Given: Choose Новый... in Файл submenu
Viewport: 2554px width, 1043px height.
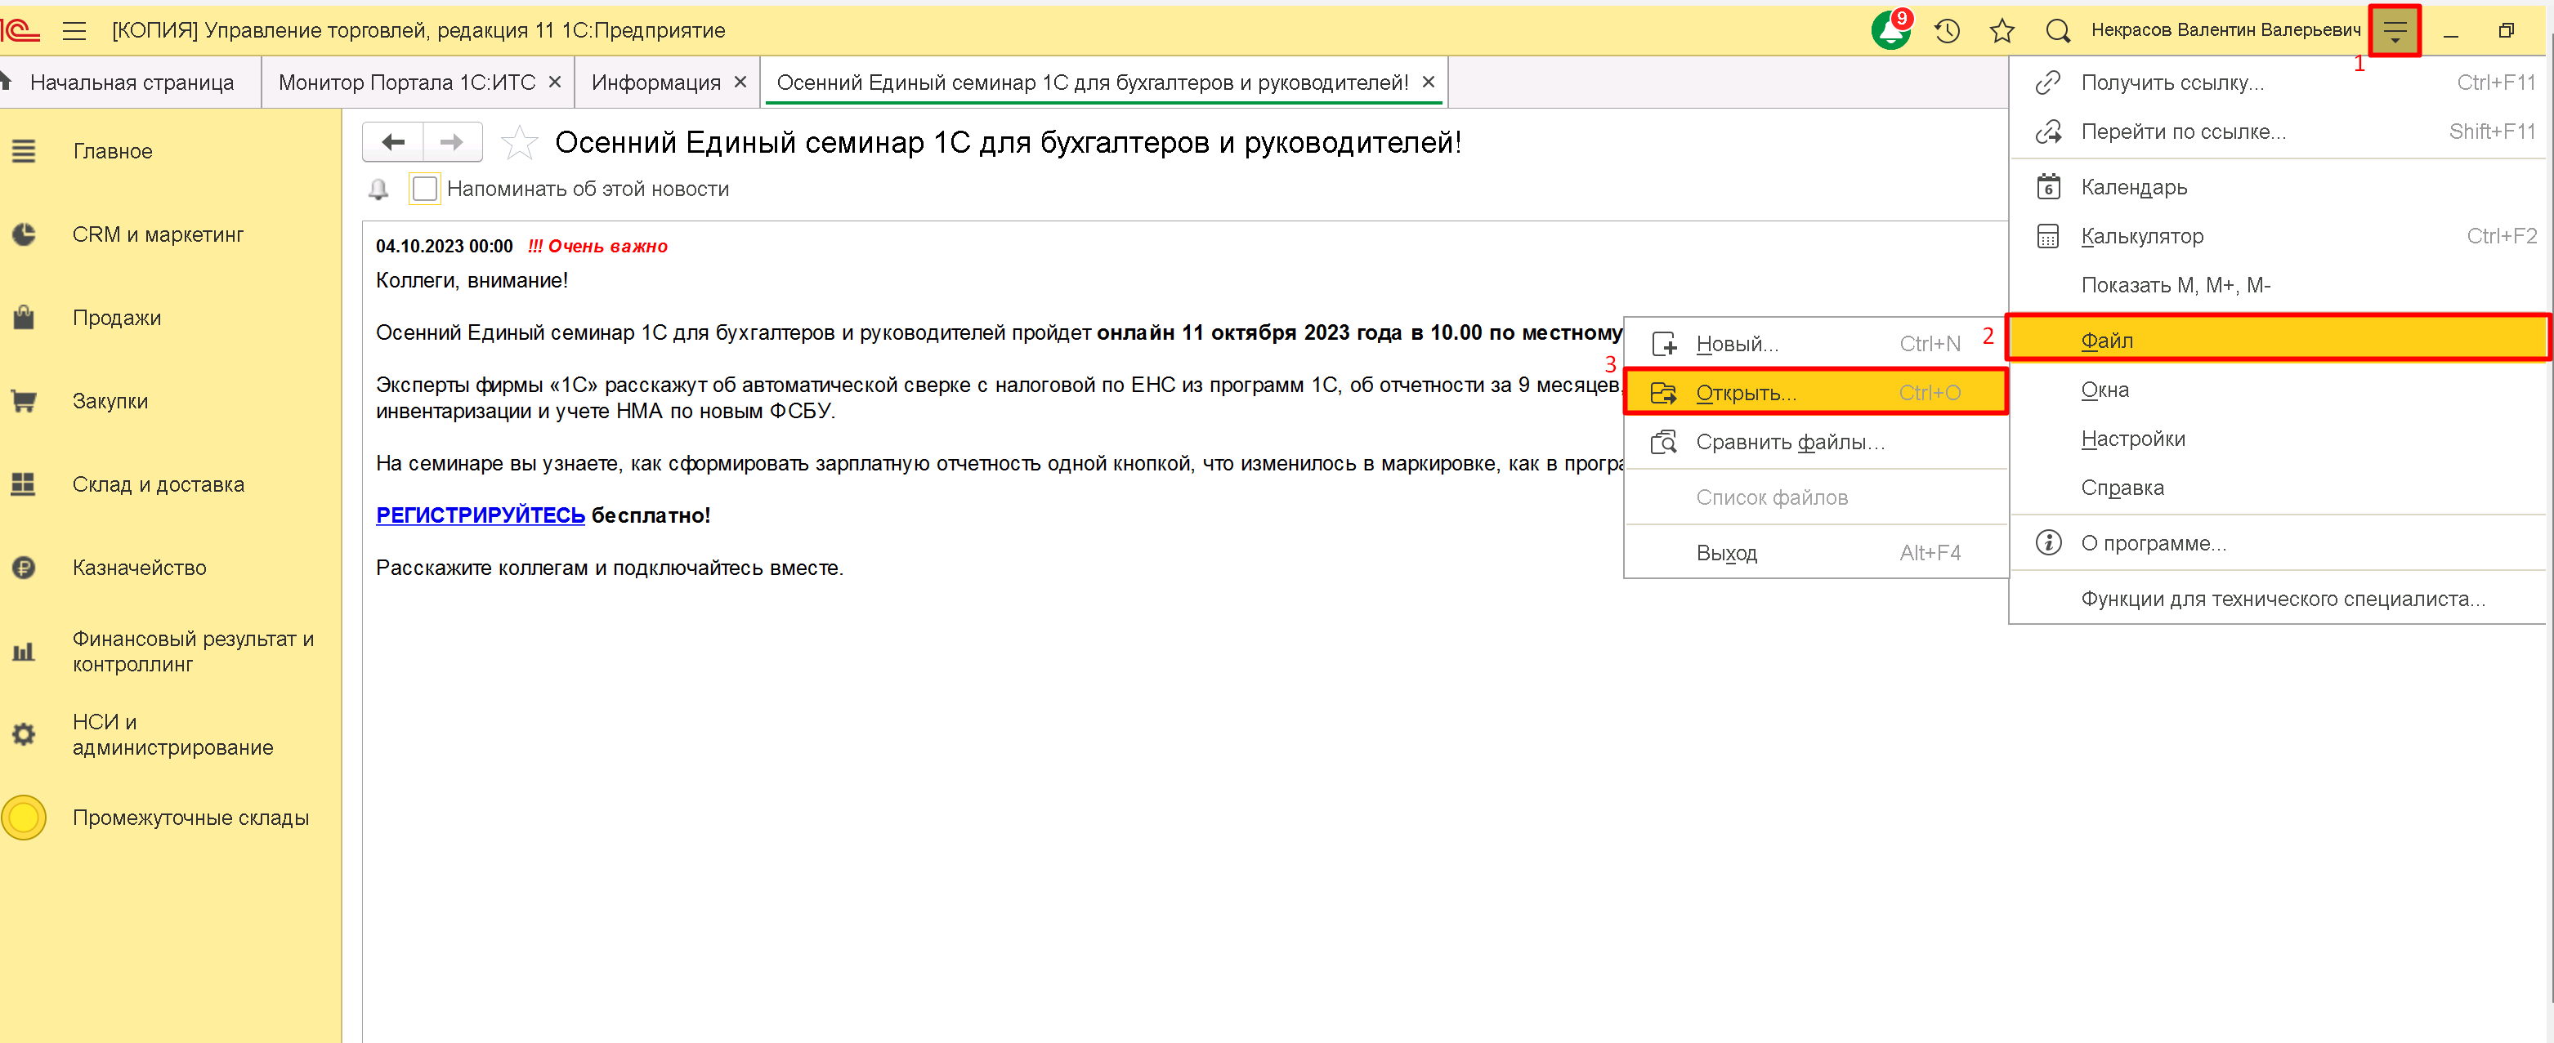Looking at the screenshot, I should point(1816,344).
